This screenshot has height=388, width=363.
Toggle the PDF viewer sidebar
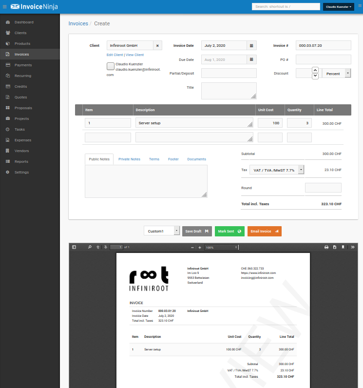[74, 247]
